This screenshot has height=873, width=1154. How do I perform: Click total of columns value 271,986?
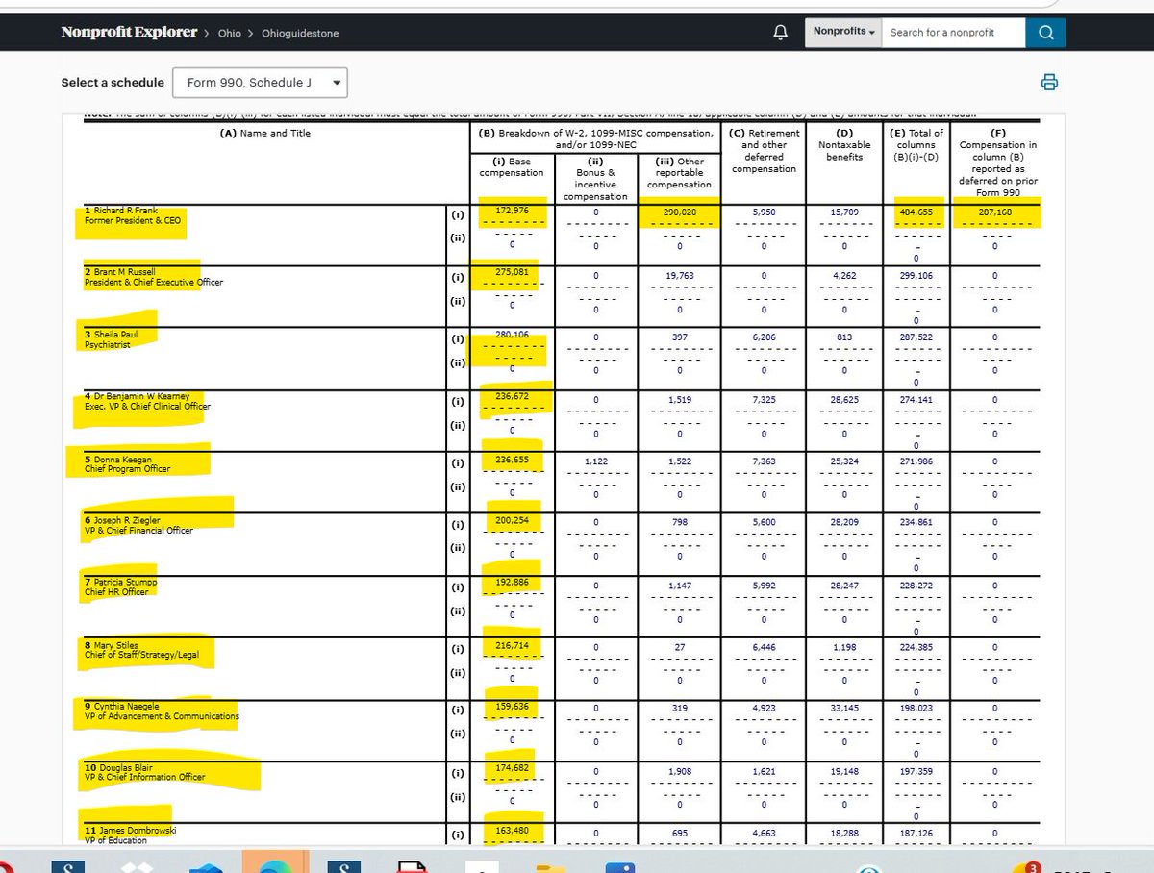coord(916,461)
